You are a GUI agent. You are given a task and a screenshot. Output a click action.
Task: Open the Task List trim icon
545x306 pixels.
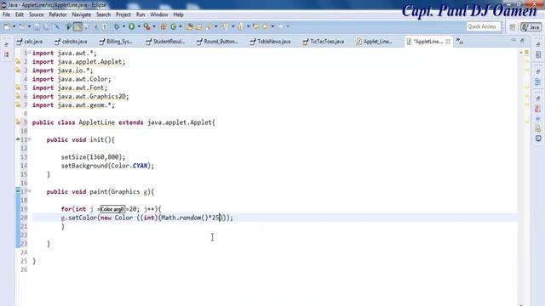[x=538, y=54]
